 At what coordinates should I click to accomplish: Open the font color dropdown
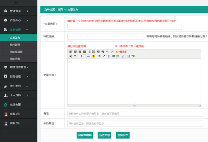pyautogui.click(x=89, y=56)
